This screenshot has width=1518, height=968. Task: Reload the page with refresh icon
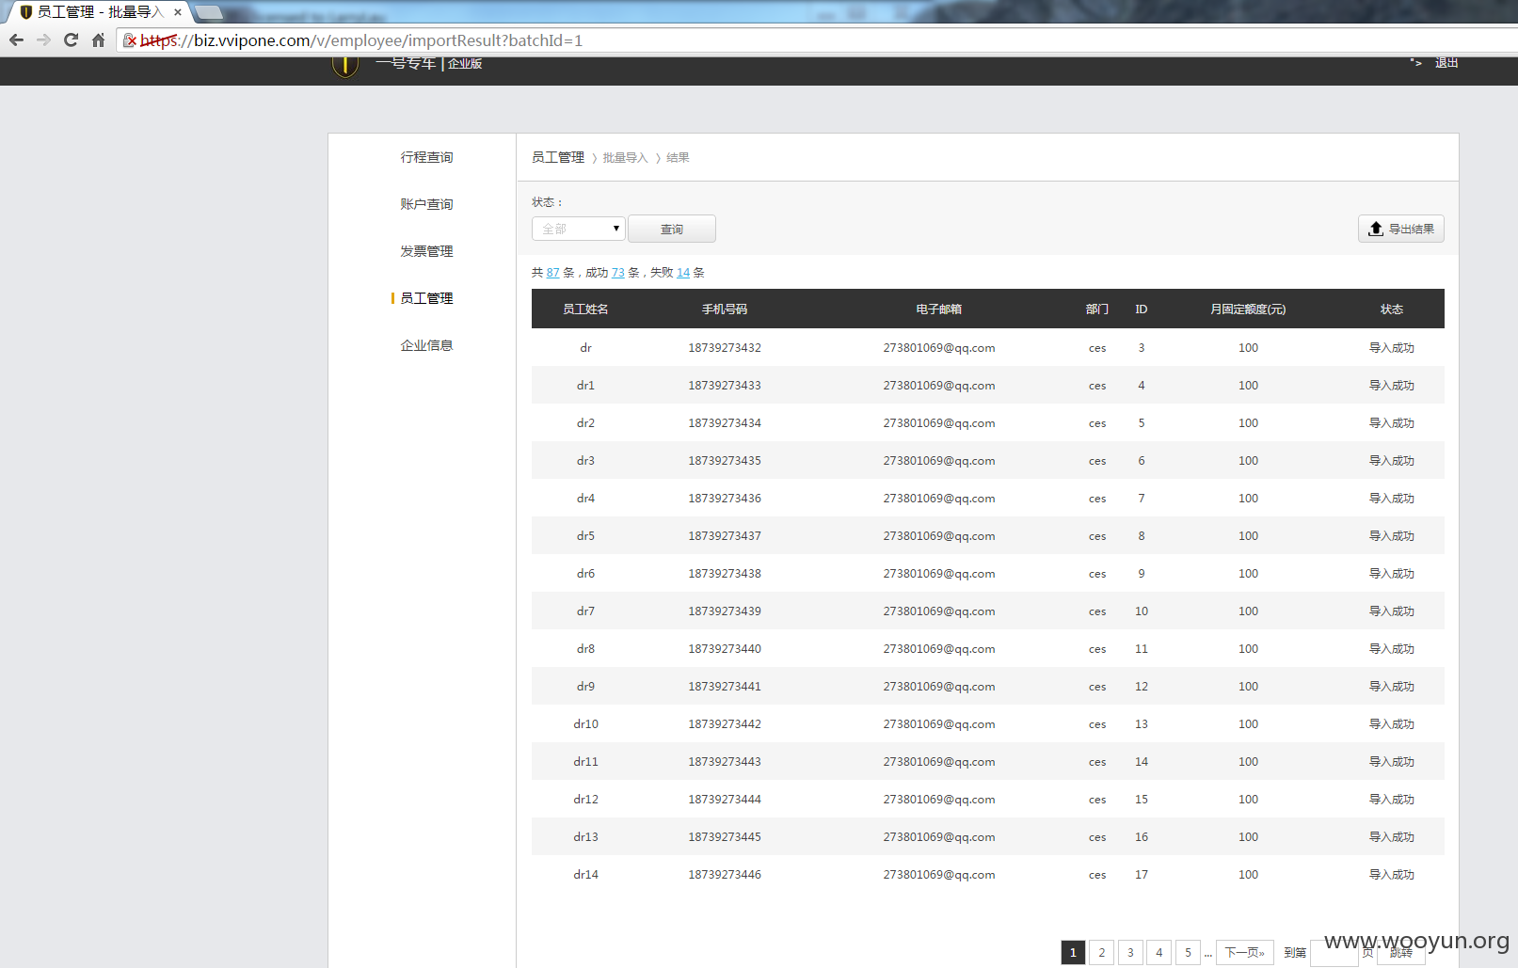[71, 40]
